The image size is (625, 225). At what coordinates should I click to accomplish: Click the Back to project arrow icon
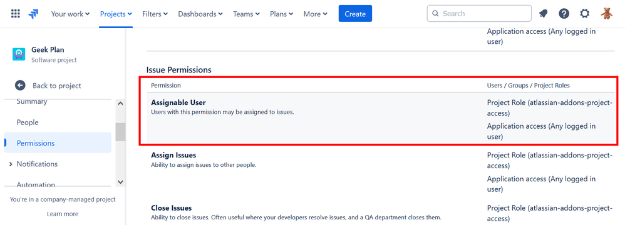click(x=20, y=86)
